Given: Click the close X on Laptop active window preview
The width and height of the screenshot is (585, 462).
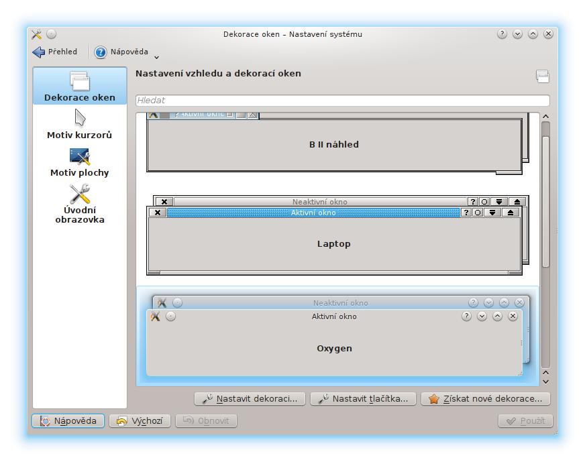Looking at the screenshot, I should [x=158, y=213].
